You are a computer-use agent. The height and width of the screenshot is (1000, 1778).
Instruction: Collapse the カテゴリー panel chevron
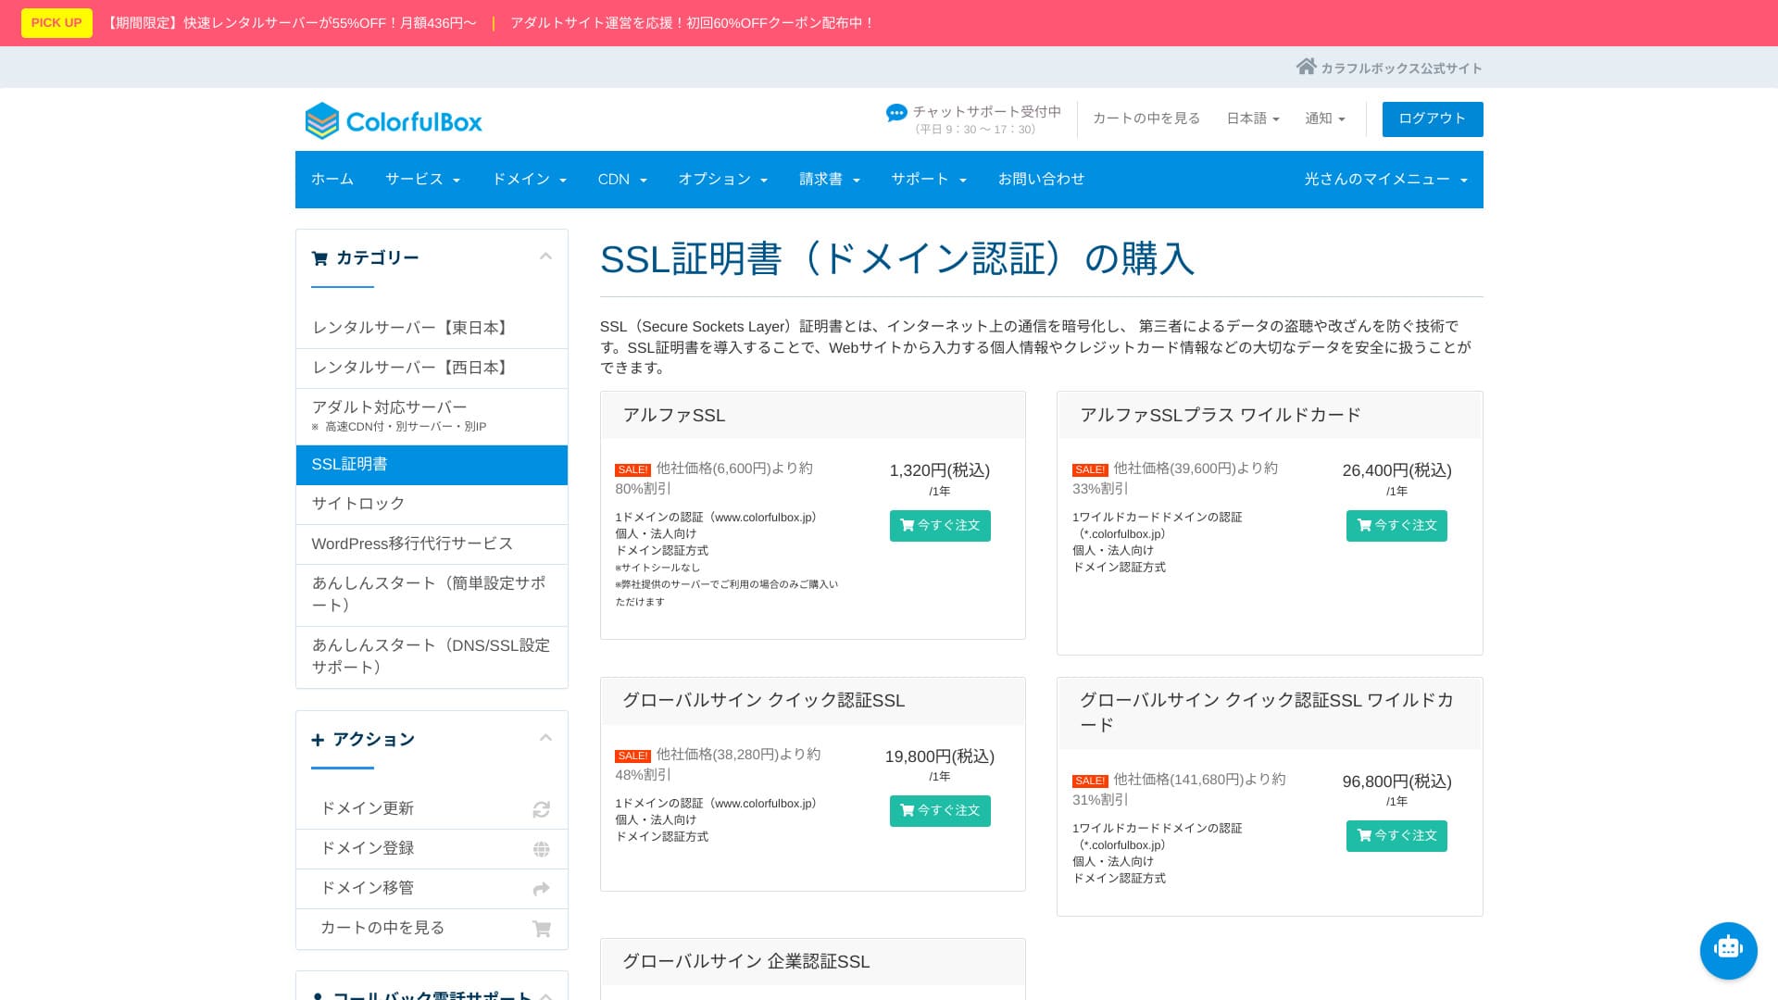pyautogui.click(x=545, y=256)
